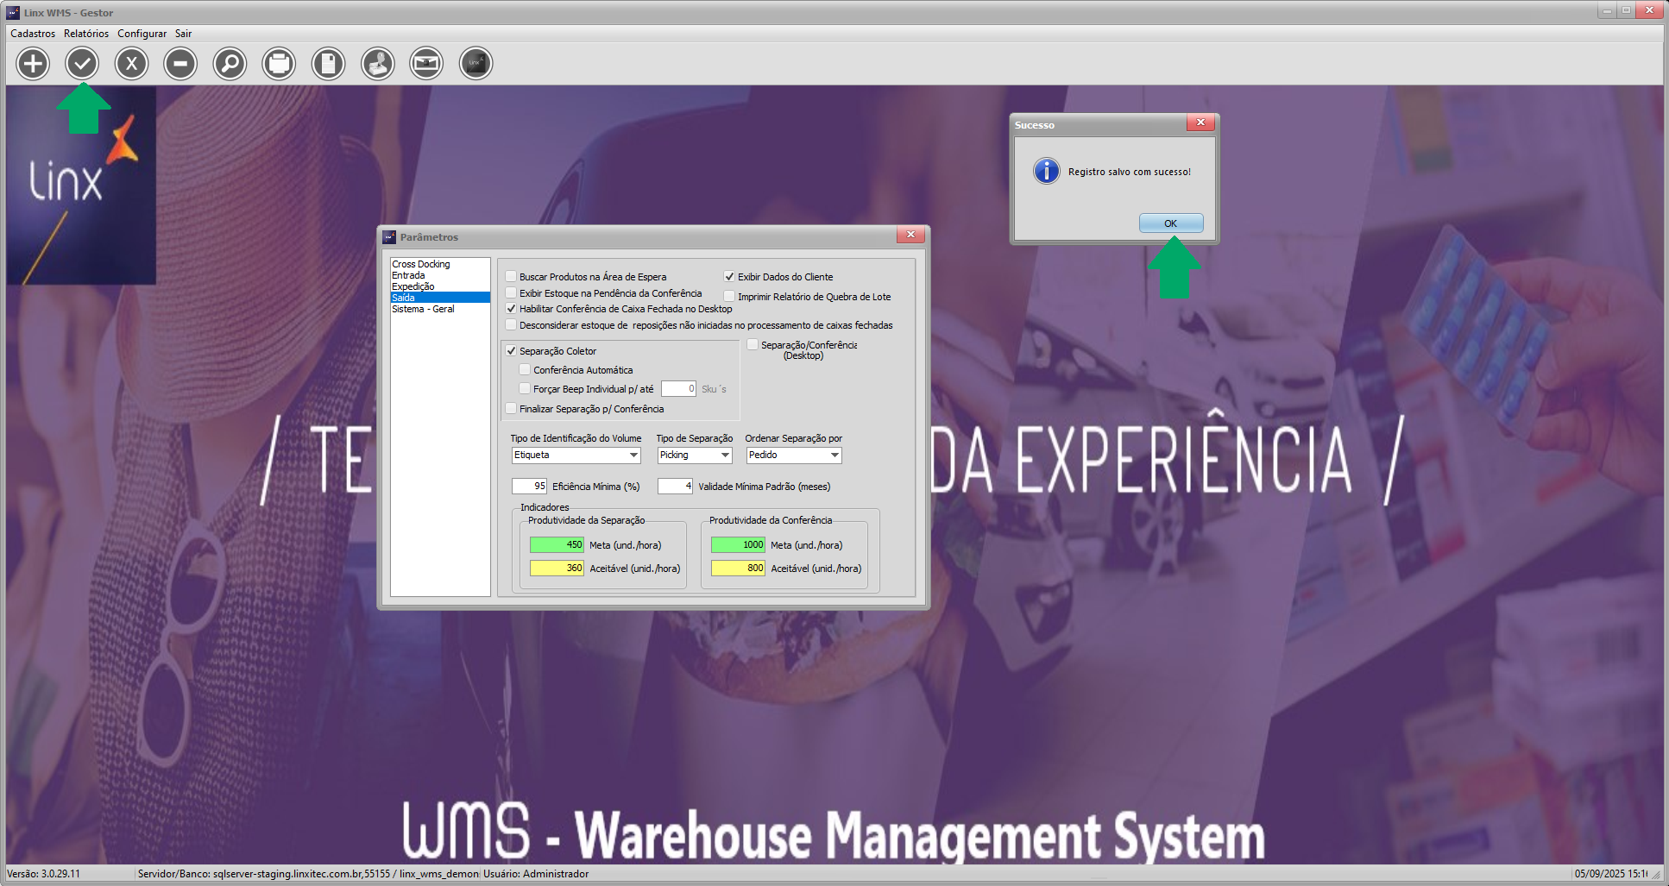Enable Conferência Automática
This screenshot has width=1669, height=886.
[x=525, y=370]
